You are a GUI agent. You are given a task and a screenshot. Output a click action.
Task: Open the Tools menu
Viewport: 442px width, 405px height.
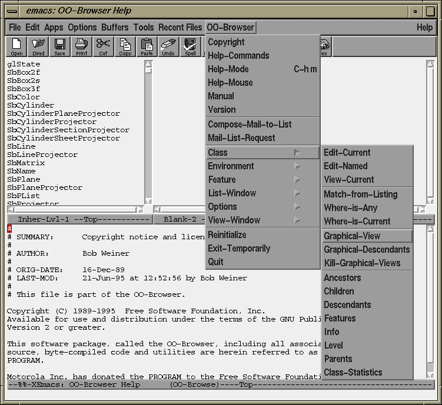click(x=144, y=27)
